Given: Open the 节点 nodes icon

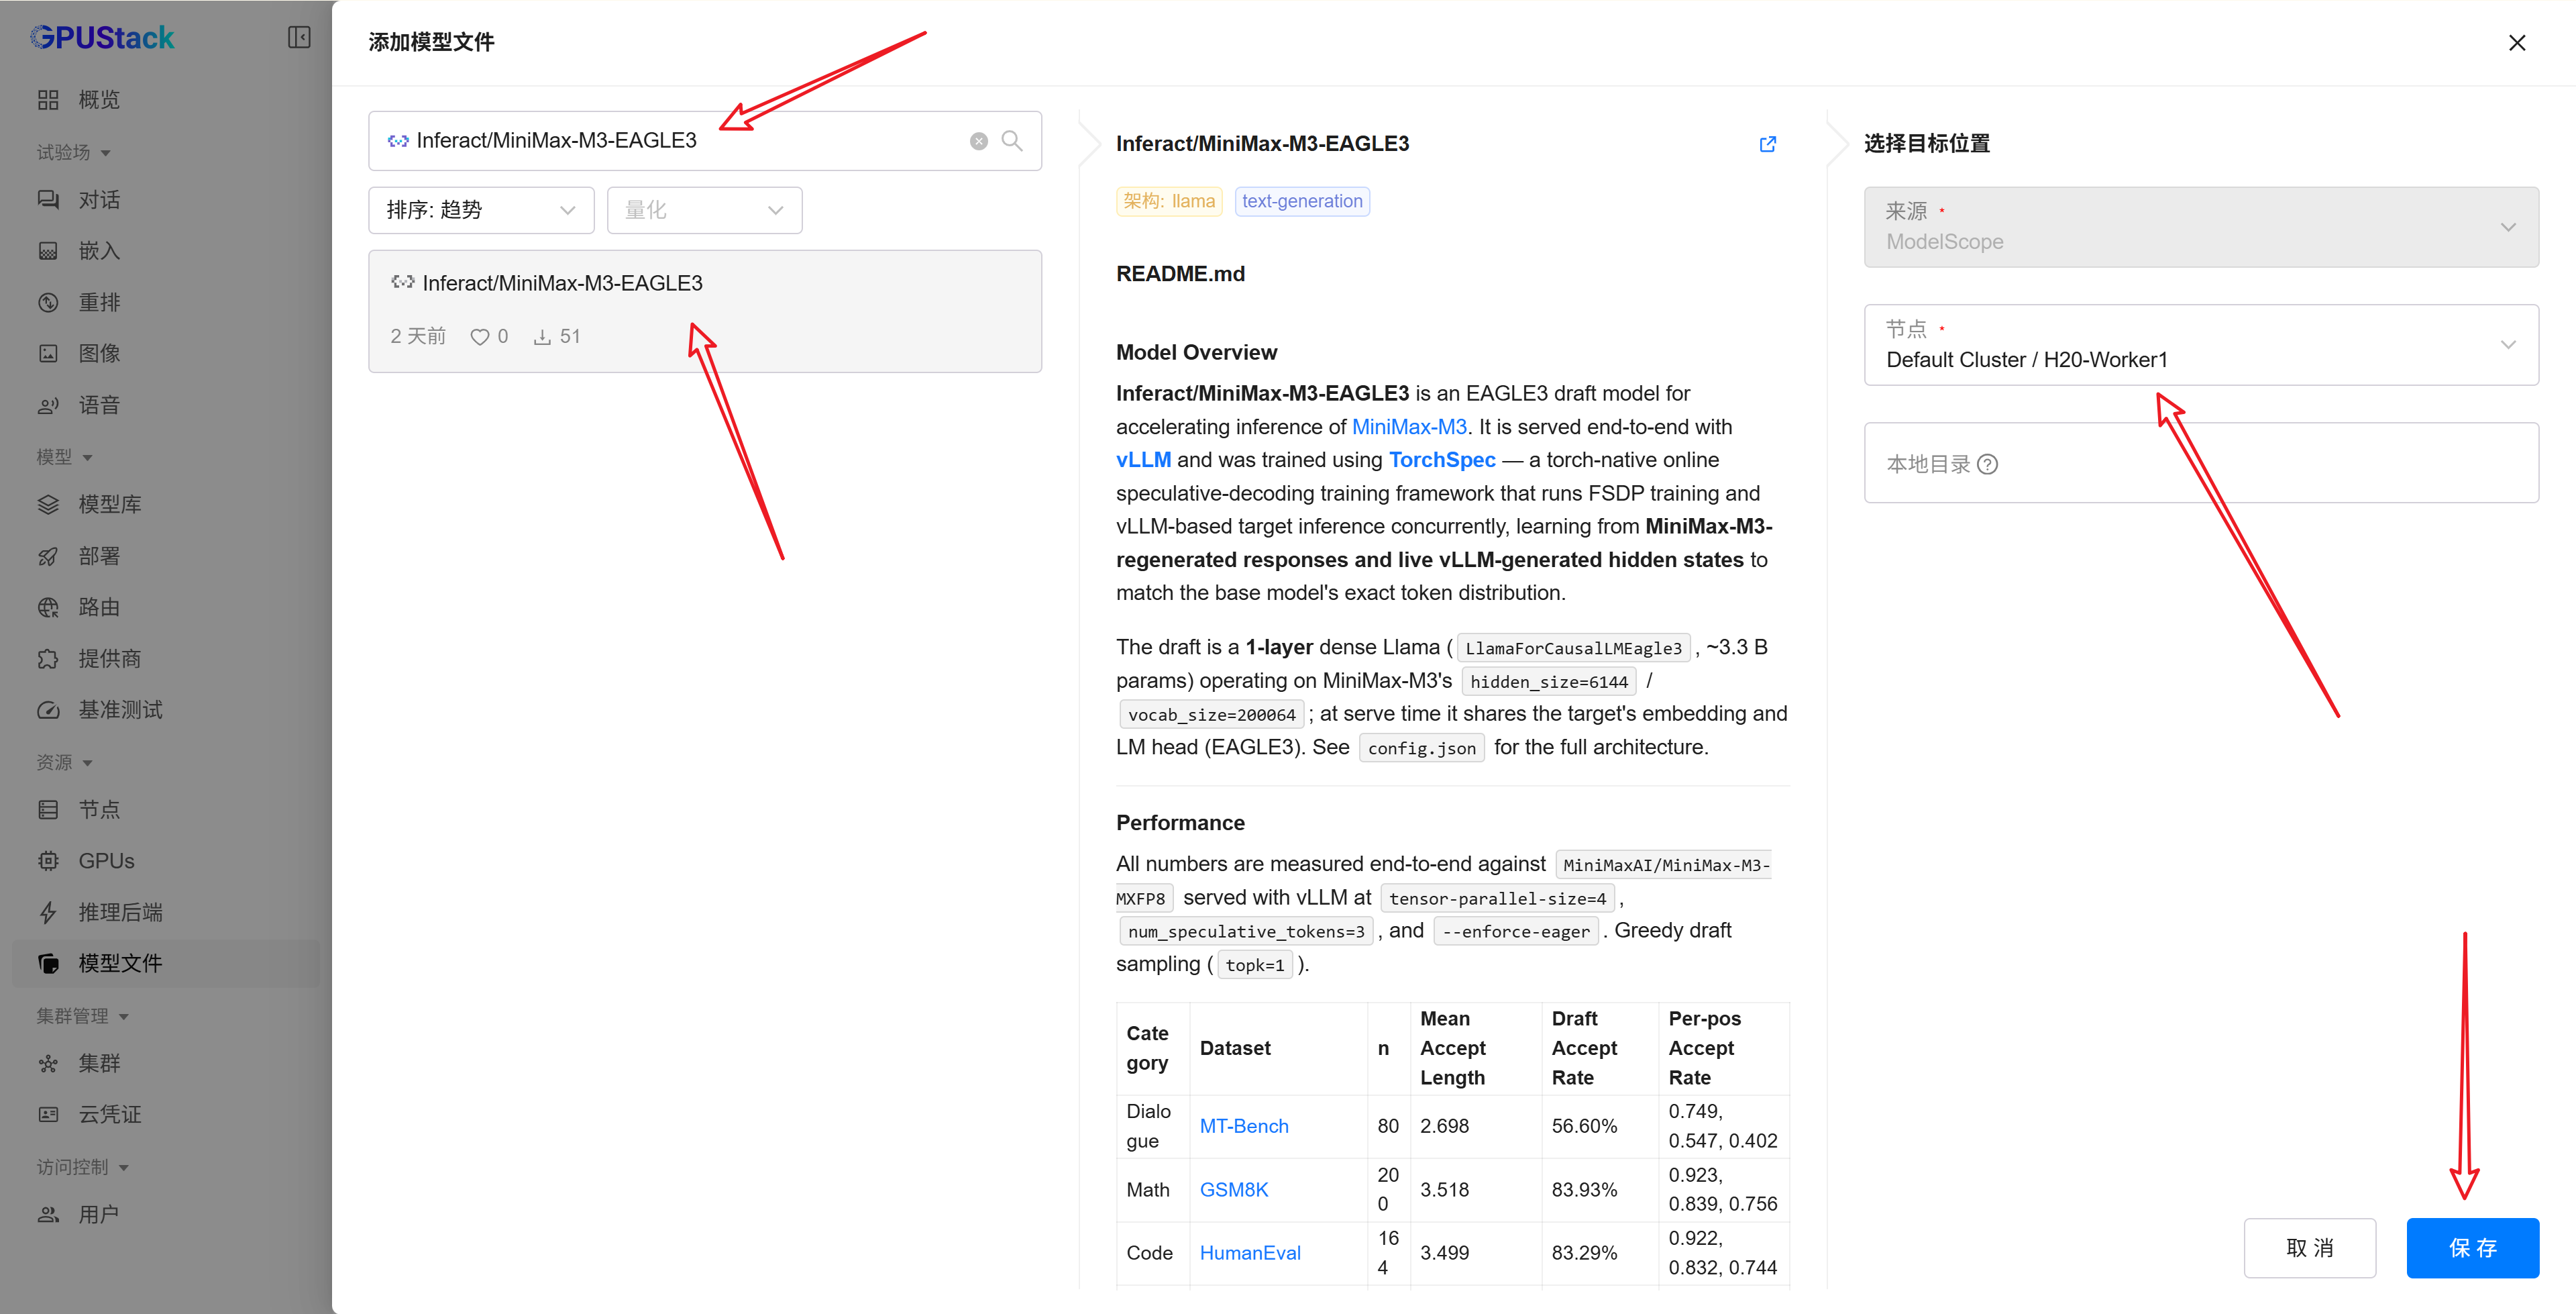Looking at the screenshot, I should click(x=48, y=809).
